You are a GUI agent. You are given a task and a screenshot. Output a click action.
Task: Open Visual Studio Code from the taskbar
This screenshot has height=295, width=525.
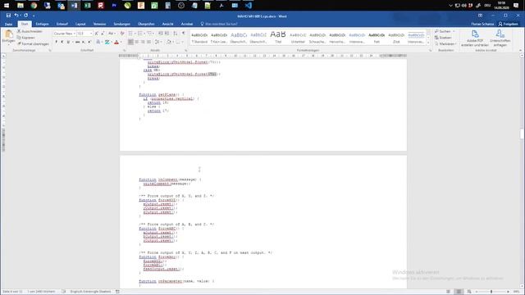coord(248,6)
